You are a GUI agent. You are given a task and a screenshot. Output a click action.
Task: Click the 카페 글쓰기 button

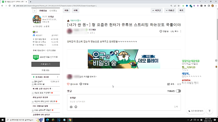[46, 64]
